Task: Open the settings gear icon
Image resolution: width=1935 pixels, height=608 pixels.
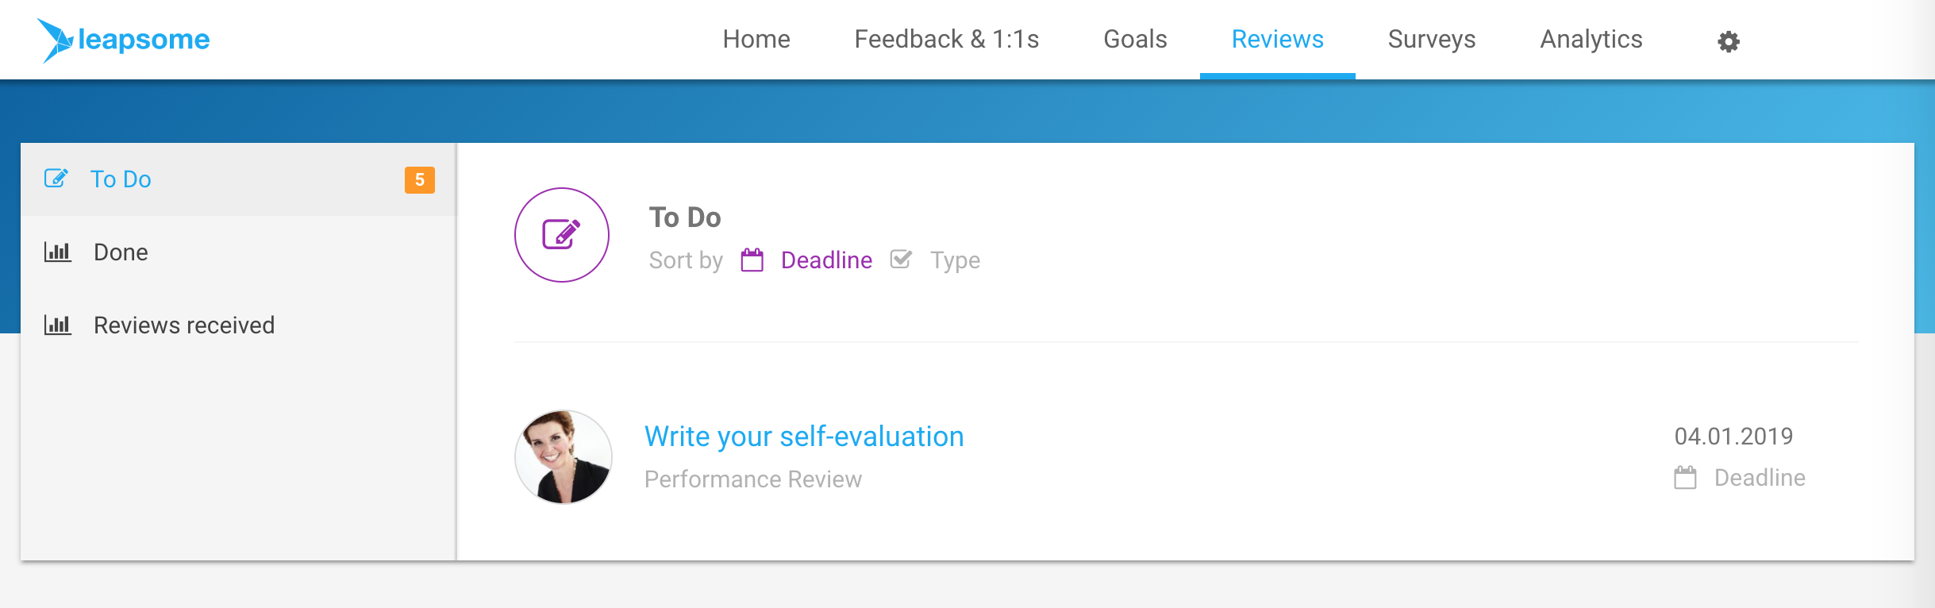Action: (x=1728, y=41)
